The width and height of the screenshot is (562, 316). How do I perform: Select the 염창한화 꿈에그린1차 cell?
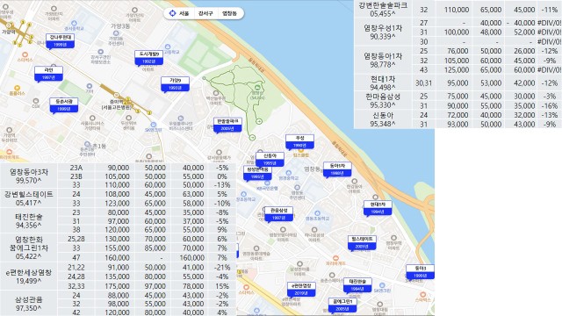[29, 248]
